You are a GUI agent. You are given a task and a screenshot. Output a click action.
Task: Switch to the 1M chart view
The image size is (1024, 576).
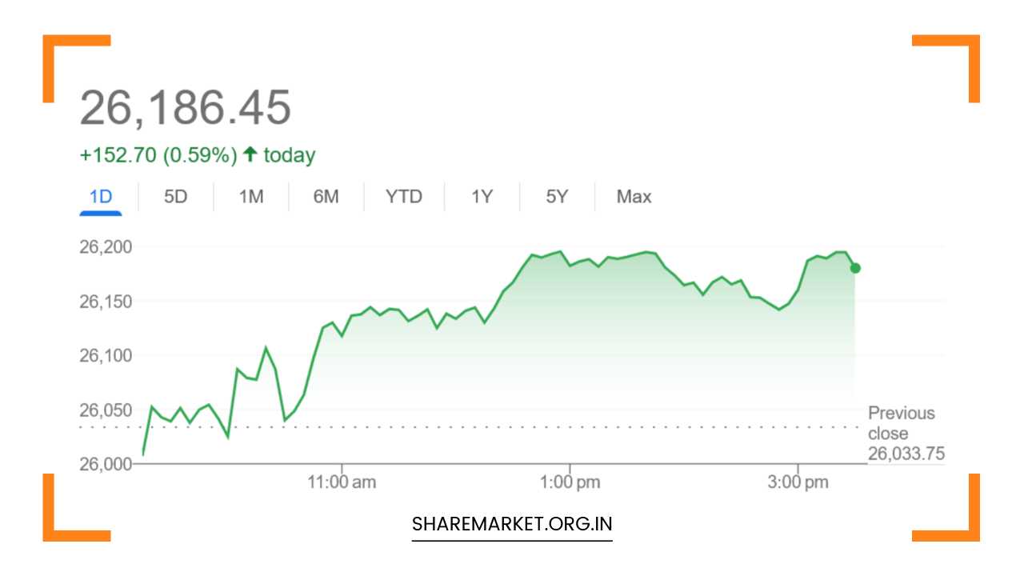coord(250,196)
